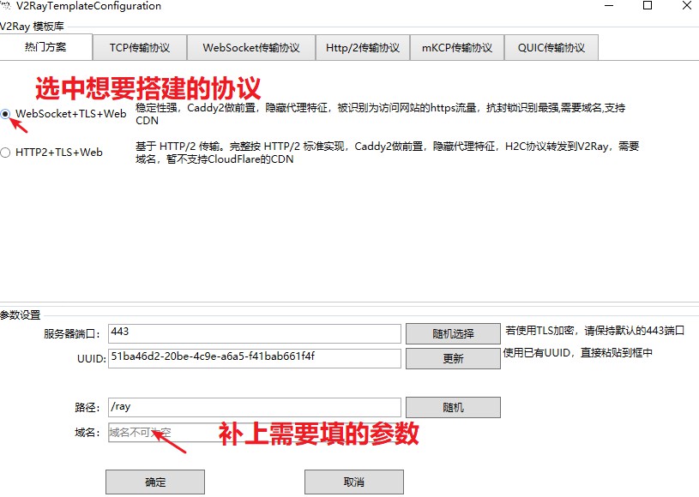The height and width of the screenshot is (497, 699).
Task: Switch to the mKCP传输协议 tab
Action: click(457, 48)
